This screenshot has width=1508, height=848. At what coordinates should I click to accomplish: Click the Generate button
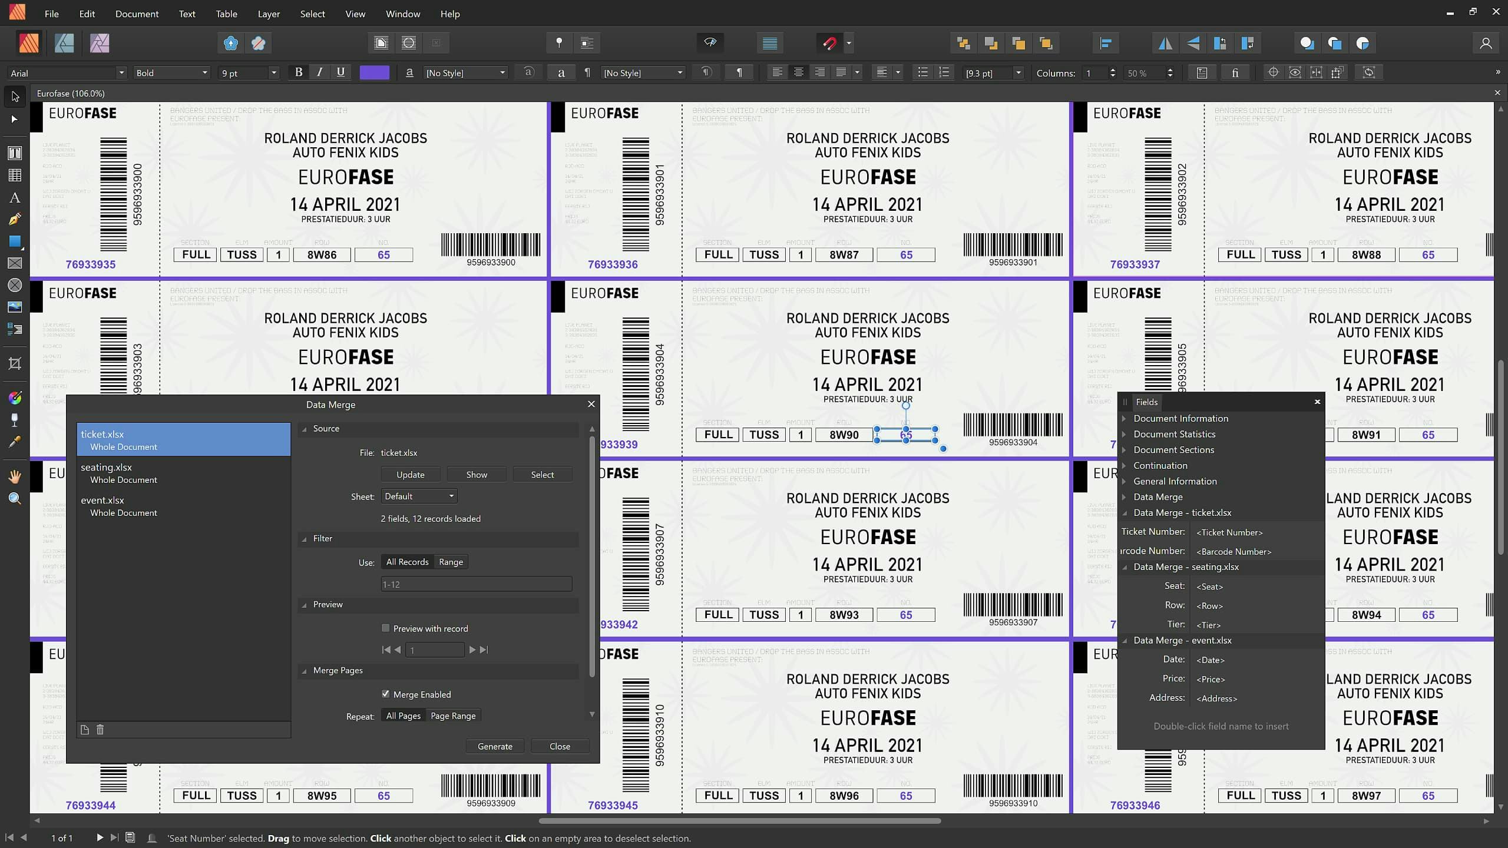click(x=495, y=746)
